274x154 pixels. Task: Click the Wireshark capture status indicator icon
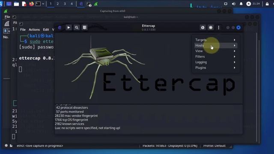(6, 145)
